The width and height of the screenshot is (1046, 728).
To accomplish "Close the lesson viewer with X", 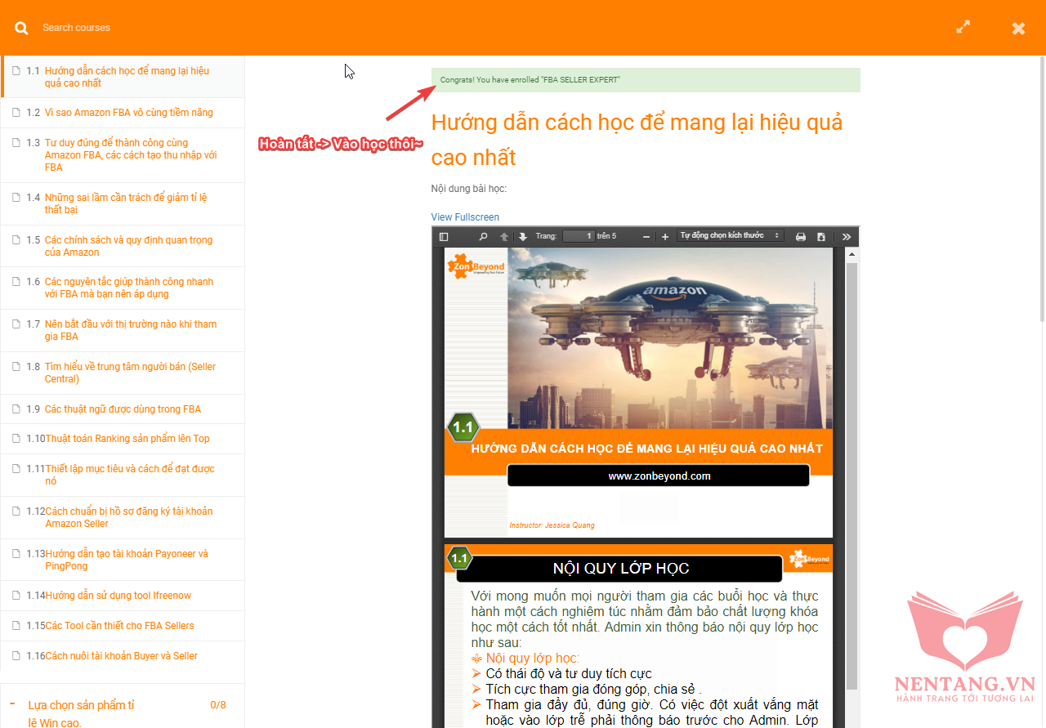I will pos(1018,28).
